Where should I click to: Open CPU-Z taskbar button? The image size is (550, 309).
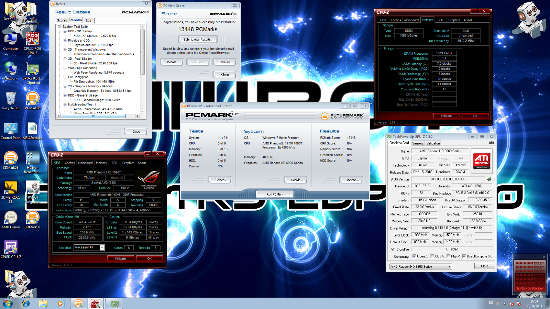pos(96,304)
